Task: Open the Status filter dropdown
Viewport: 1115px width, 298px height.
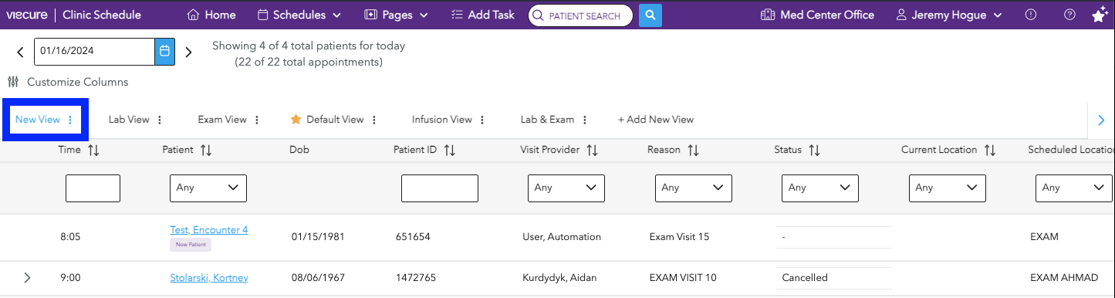Action: pyautogui.click(x=820, y=188)
